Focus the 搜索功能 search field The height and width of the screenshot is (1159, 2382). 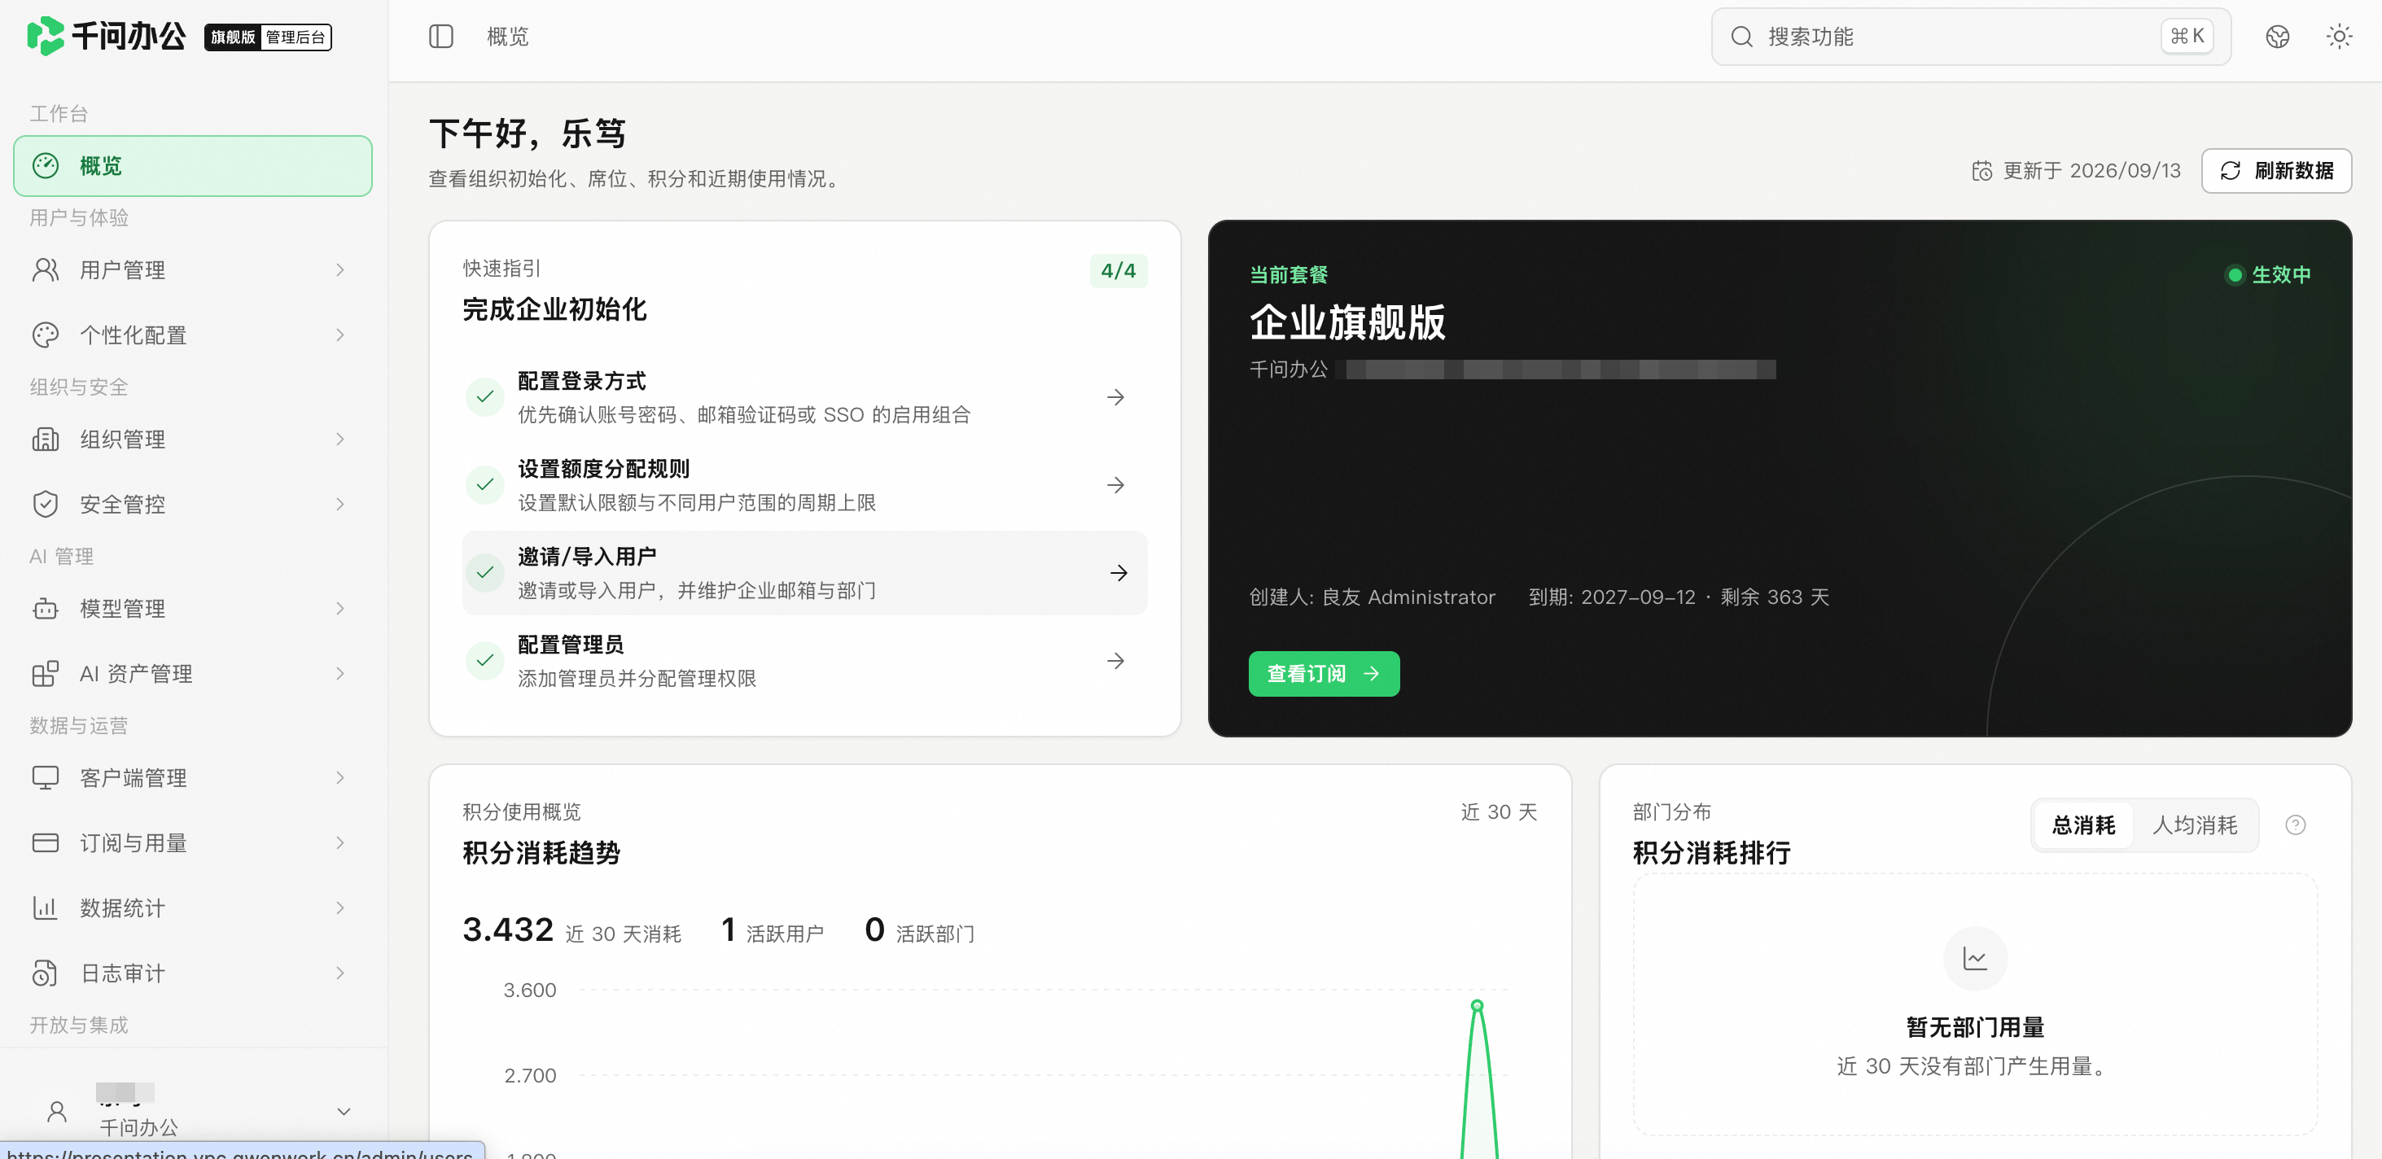click(x=1971, y=36)
